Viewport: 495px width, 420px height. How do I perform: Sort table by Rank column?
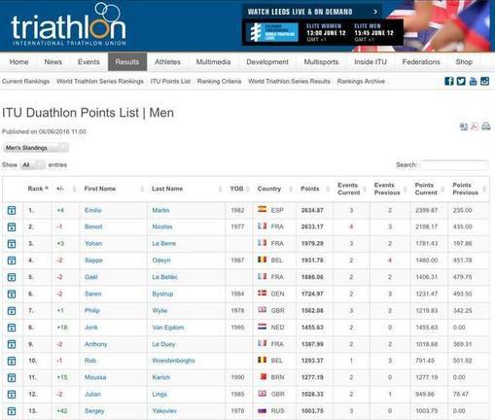coord(38,189)
